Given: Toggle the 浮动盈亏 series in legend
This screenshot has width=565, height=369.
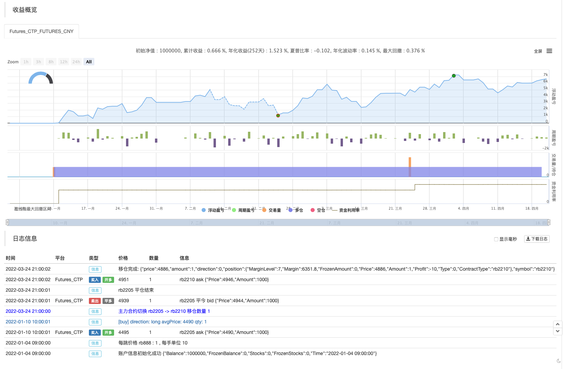Looking at the screenshot, I should point(213,210).
